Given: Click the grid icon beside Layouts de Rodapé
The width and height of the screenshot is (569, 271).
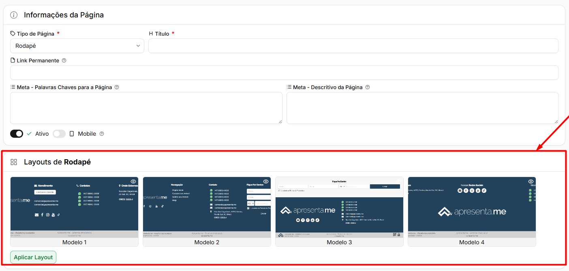Looking at the screenshot, I should coord(14,162).
